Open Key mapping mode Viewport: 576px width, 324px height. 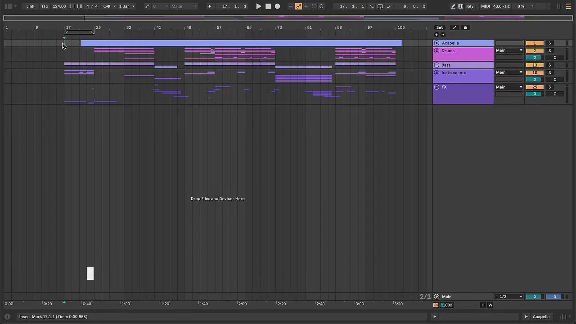[470, 6]
